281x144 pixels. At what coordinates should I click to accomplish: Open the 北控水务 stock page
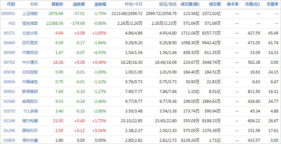pyautogui.click(x=30, y=33)
